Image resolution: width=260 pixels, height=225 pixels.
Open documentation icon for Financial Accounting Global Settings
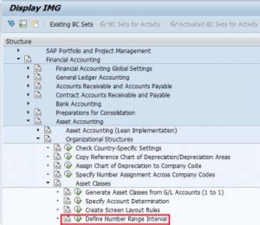tap(38, 68)
